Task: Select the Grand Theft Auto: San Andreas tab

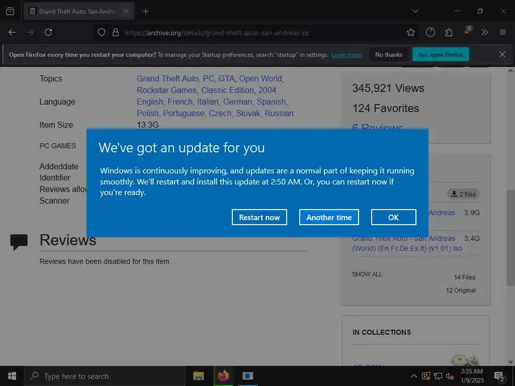Action: tap(79, 12)
